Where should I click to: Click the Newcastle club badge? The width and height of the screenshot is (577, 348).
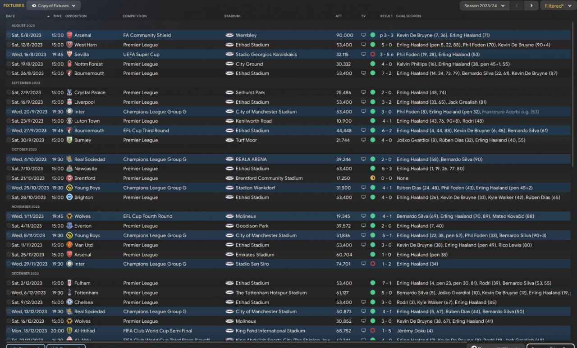tap(69, 169)
